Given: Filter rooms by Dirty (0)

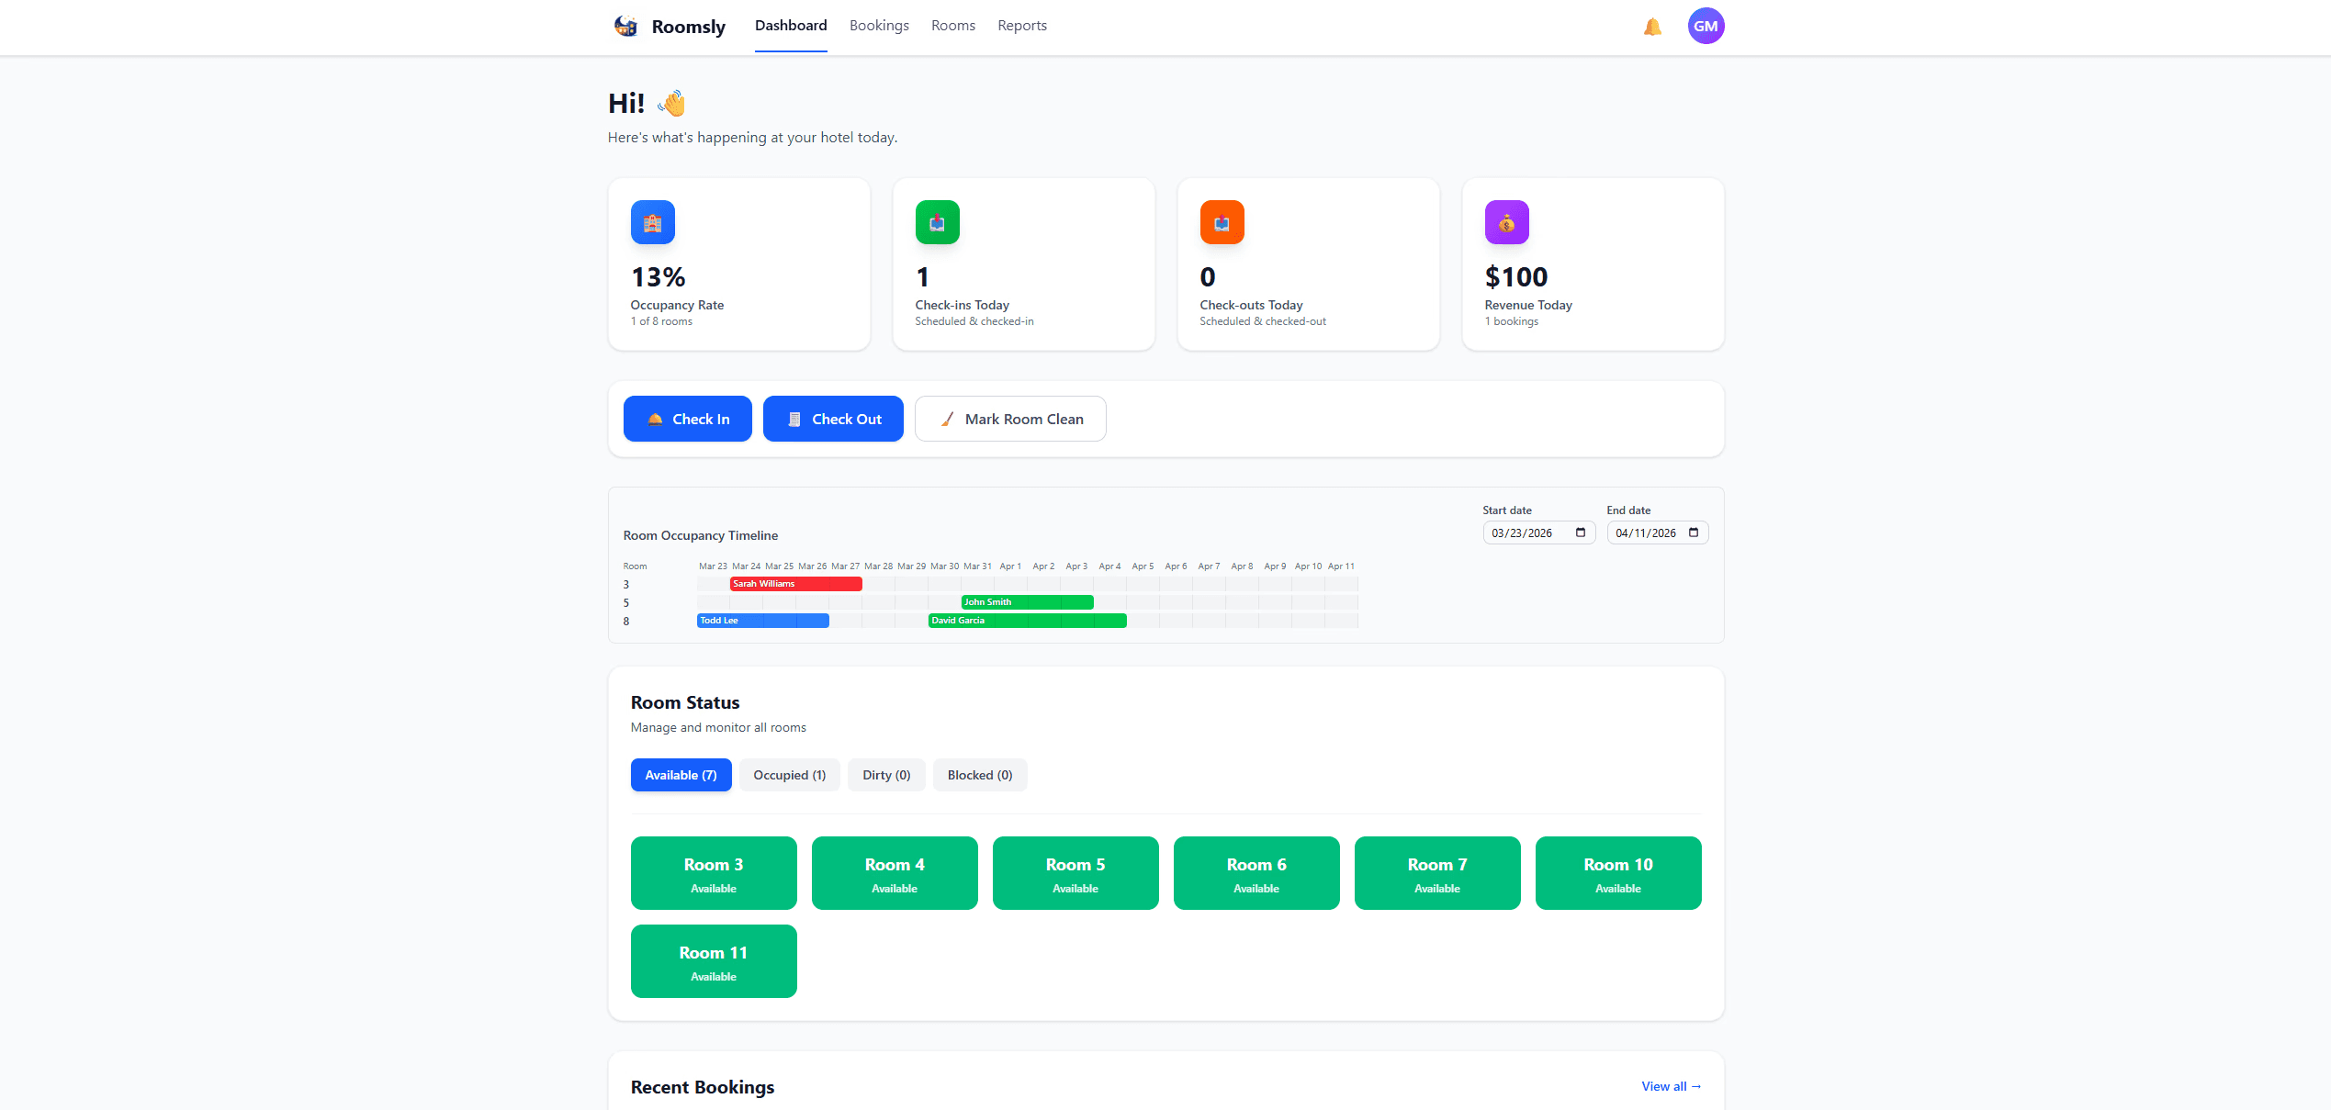Looking at the screenshot, I should tap(886, 775).
